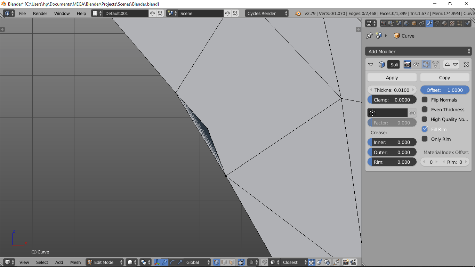475x267 pixels.
Task: Click the vertex group input field
Action: pos(387,112)
